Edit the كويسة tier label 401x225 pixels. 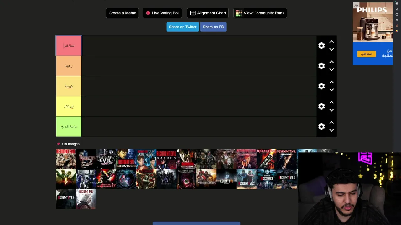[69, 86]
